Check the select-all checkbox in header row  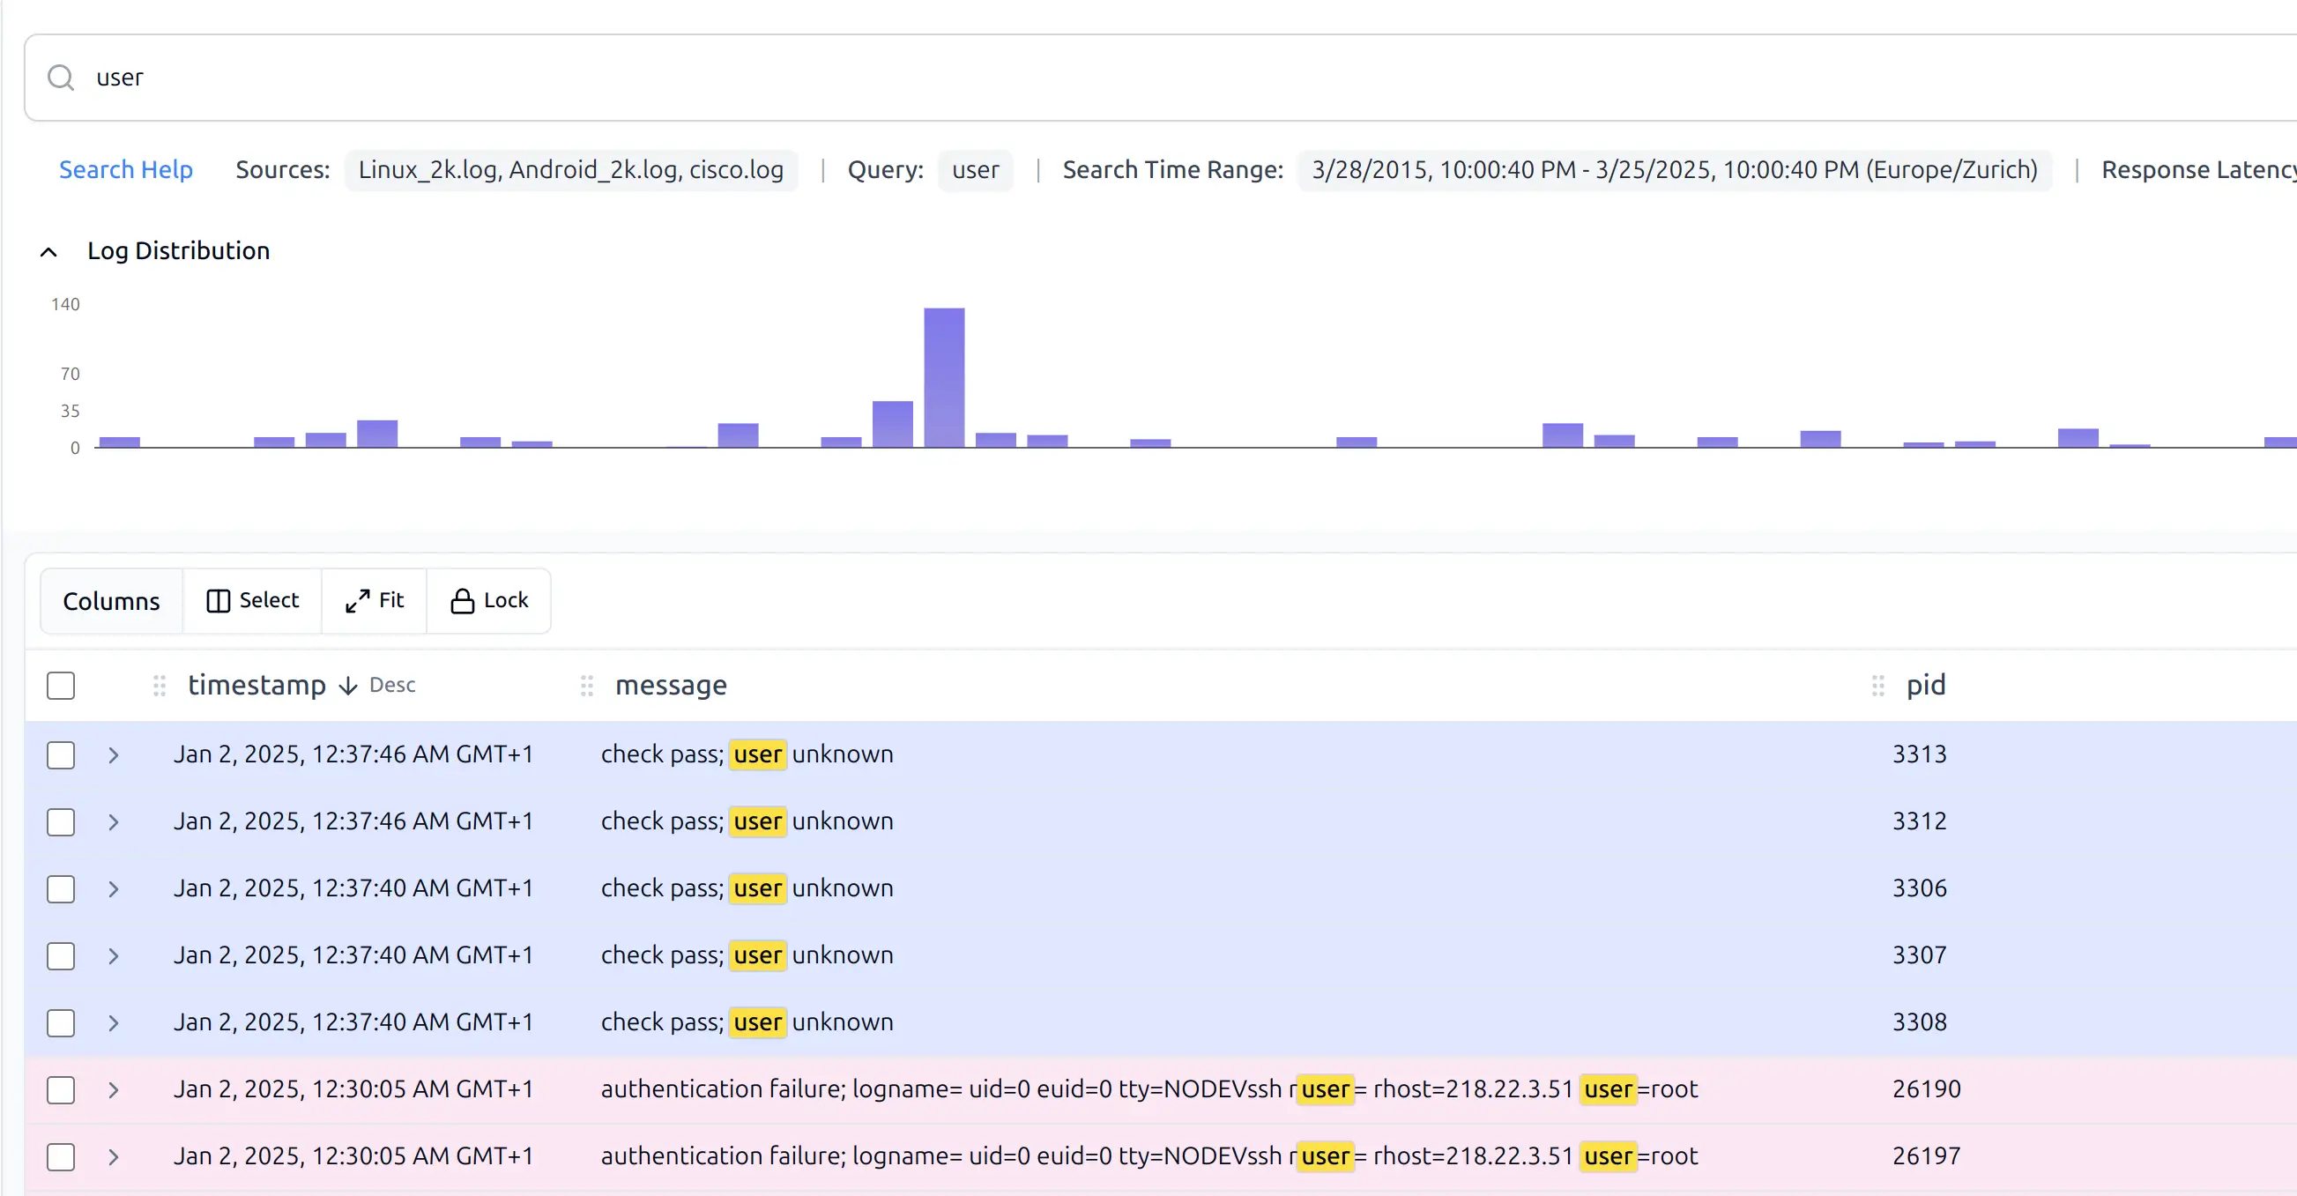[60, 685]
